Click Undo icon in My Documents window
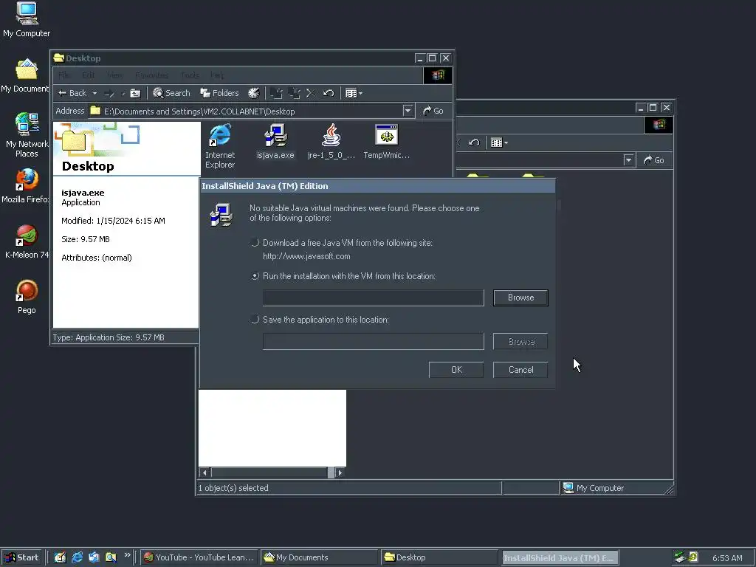 tap(475, 142)
